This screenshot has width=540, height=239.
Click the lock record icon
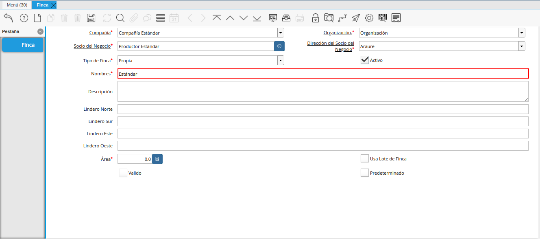(315, 18)
